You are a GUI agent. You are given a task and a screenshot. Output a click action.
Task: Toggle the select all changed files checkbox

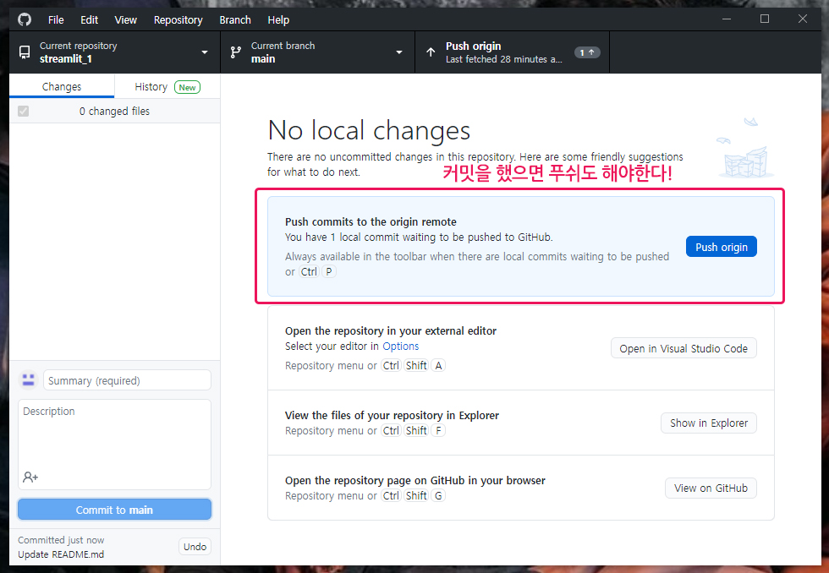pos(24,111)
